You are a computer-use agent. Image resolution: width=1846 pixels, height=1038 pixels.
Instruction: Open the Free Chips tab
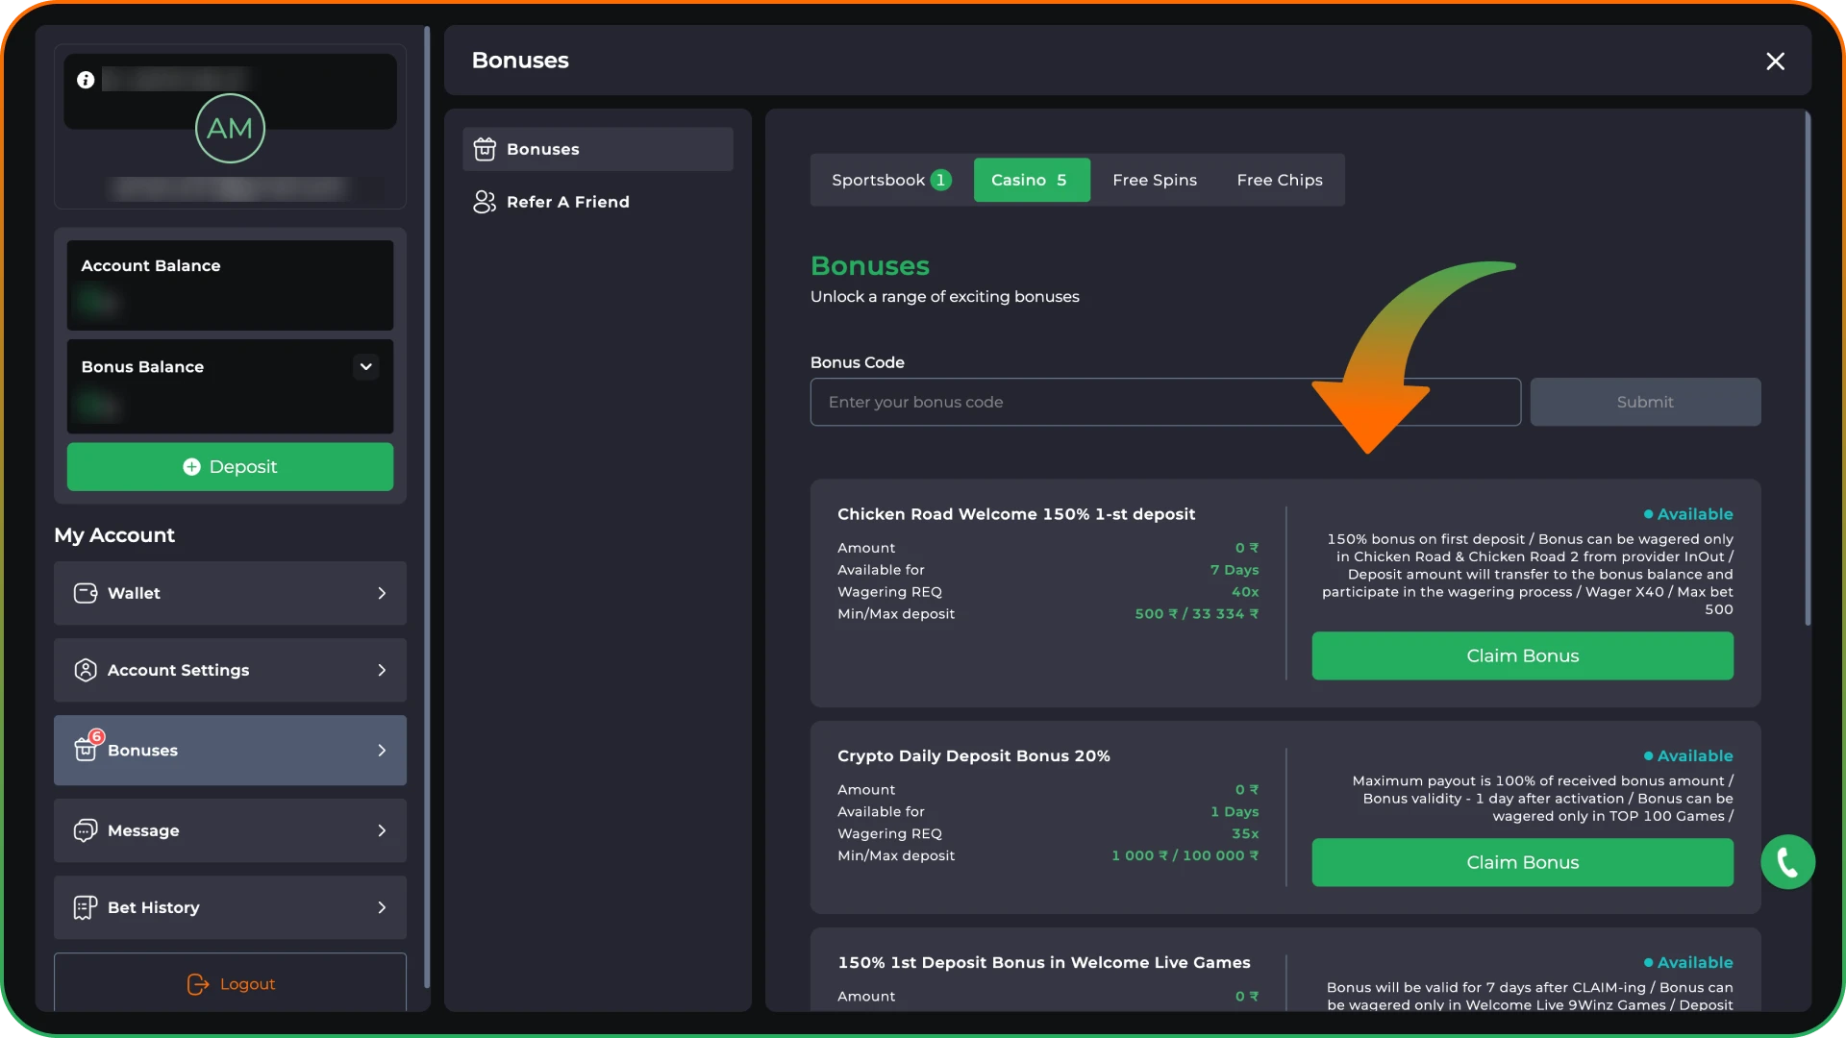(1280, 180)
